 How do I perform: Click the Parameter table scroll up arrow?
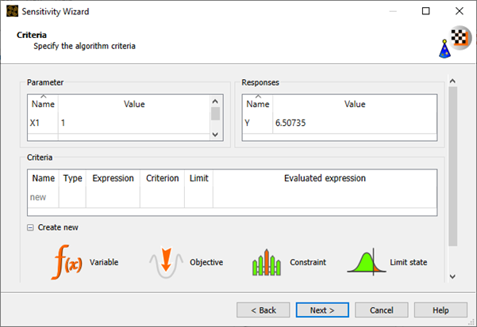tap(215, 101)
